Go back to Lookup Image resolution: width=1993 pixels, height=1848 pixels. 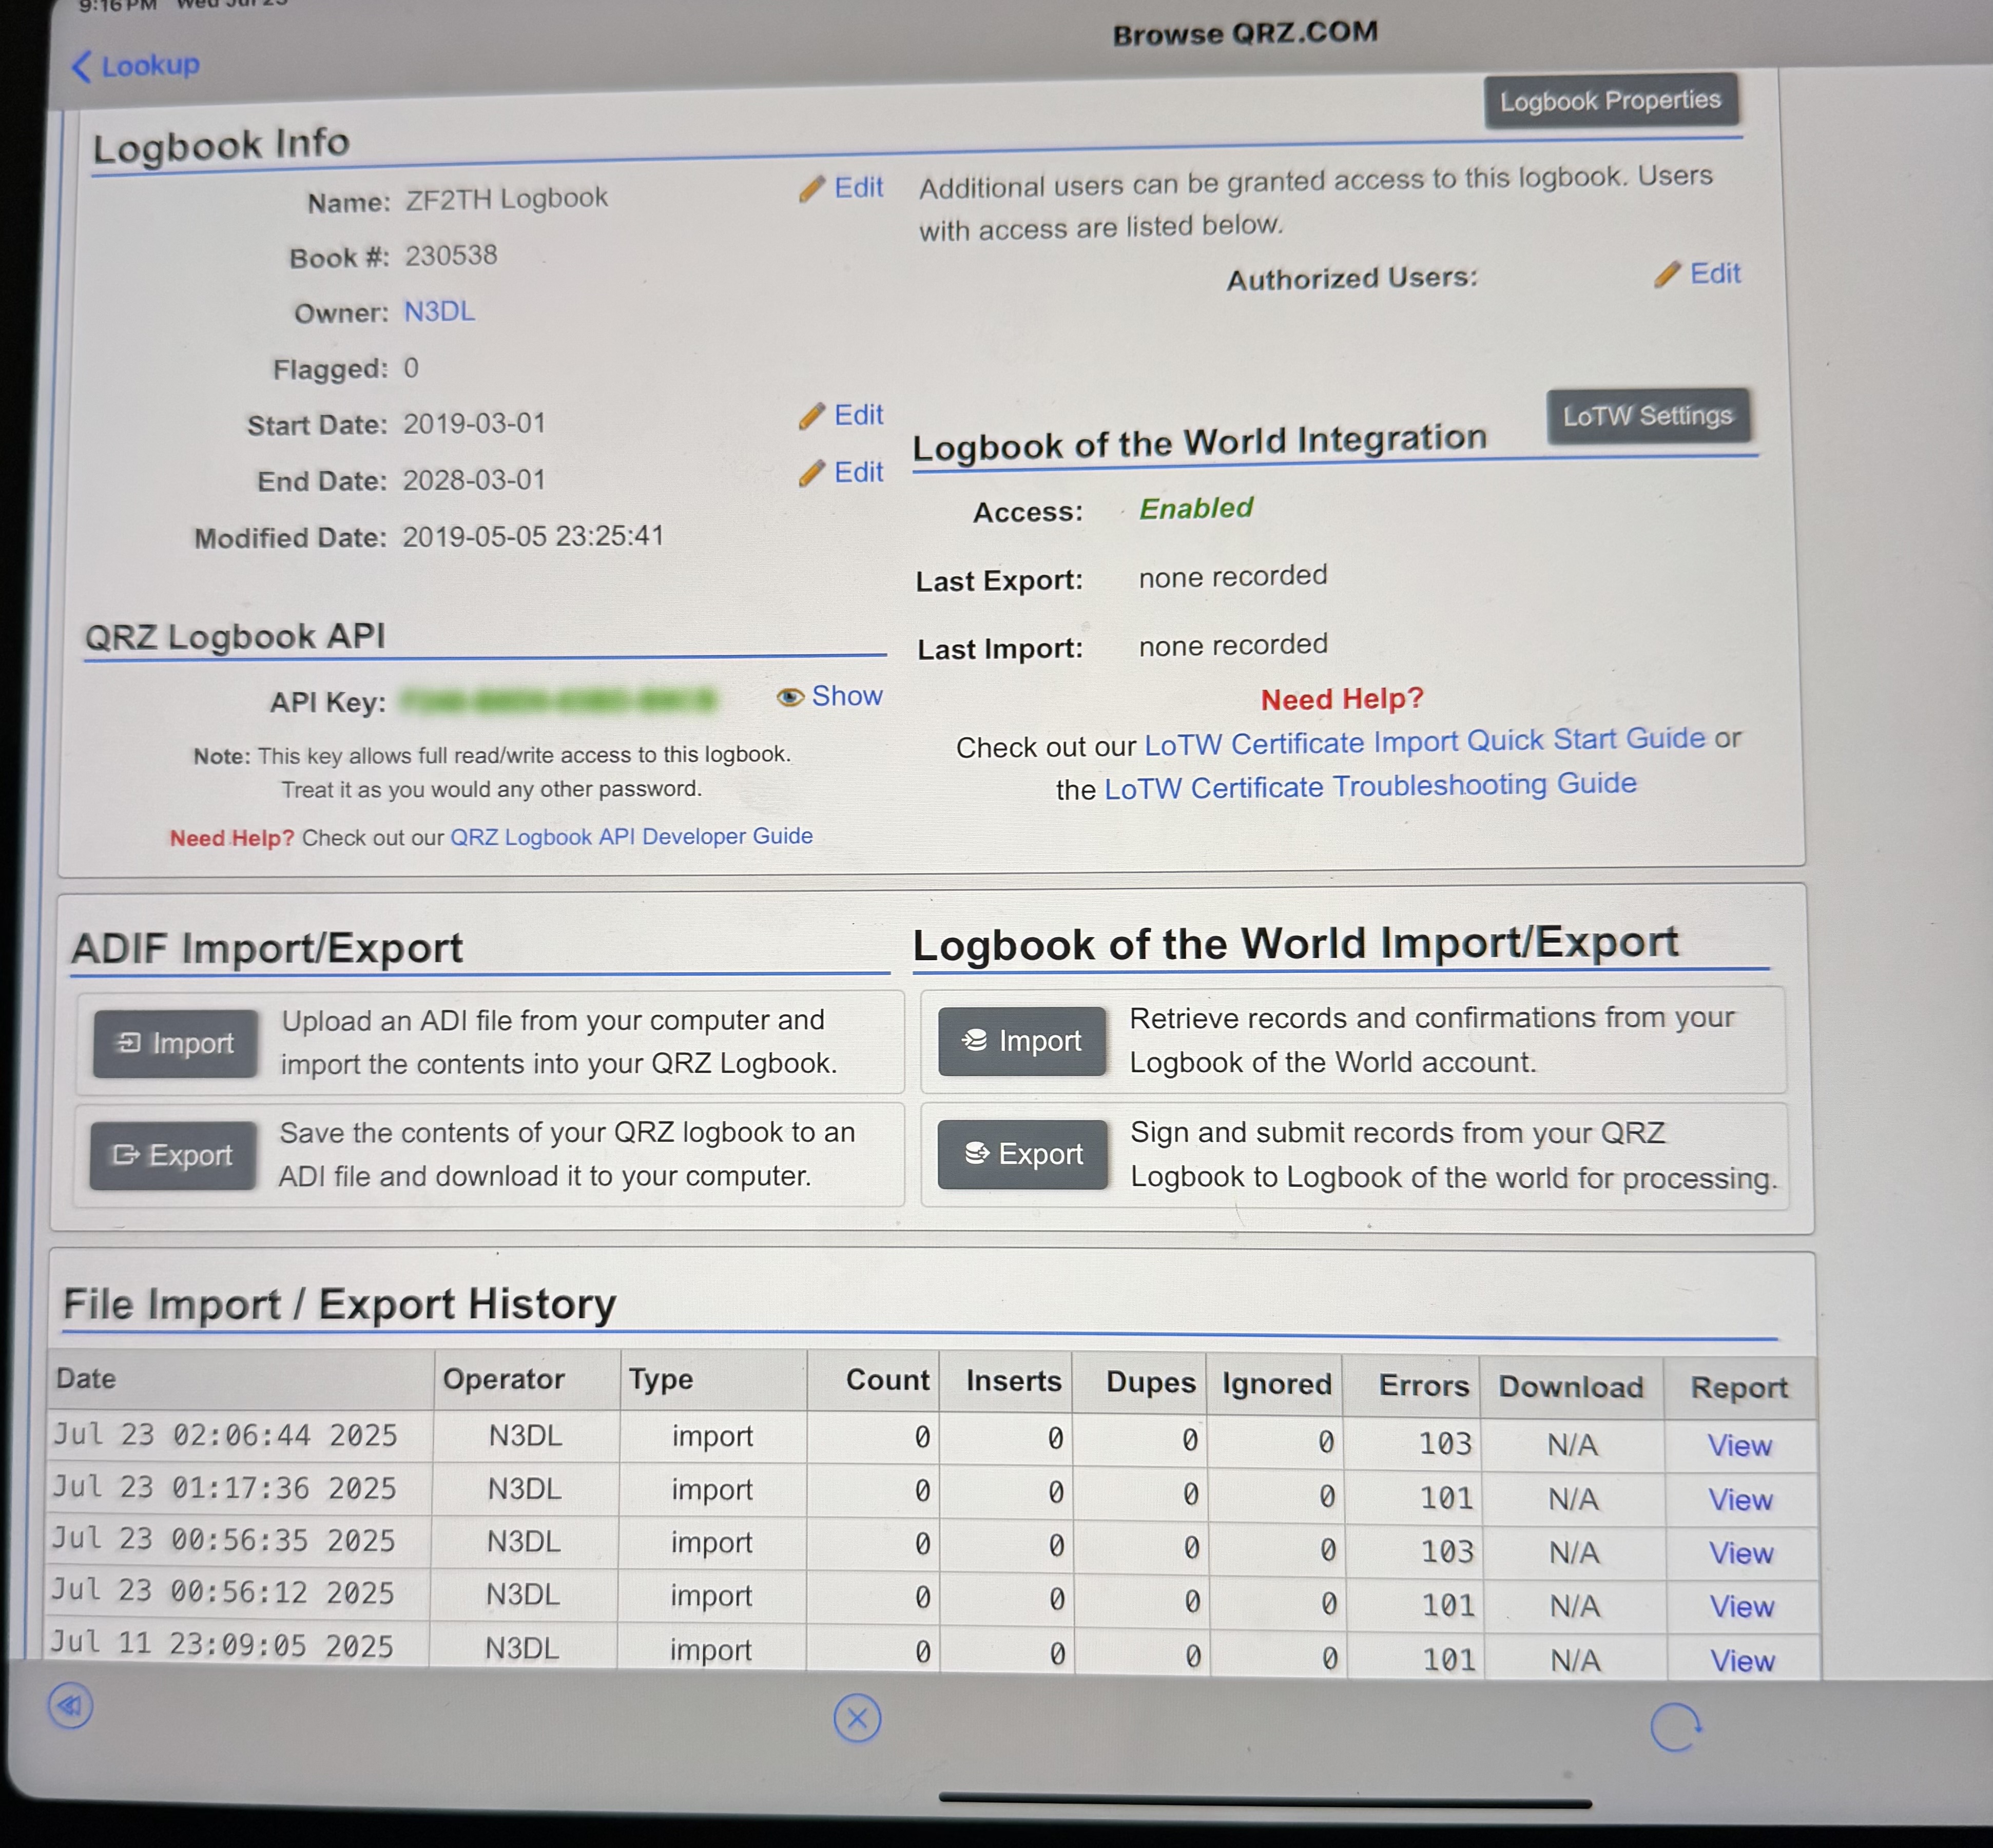[x=136, y=66]
